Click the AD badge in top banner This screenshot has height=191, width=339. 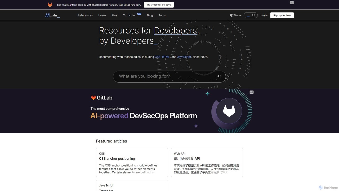click(x=292, y=2)
